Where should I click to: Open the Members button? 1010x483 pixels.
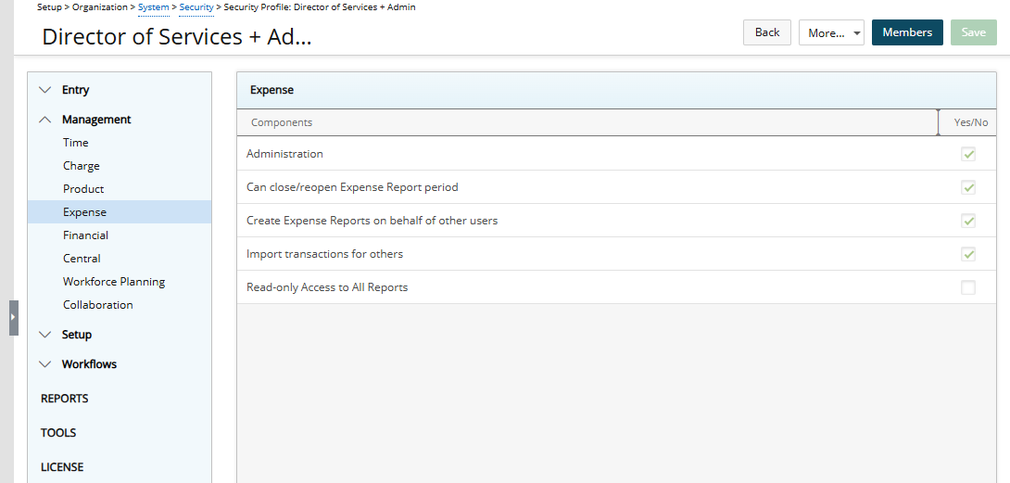click(907, 32)
